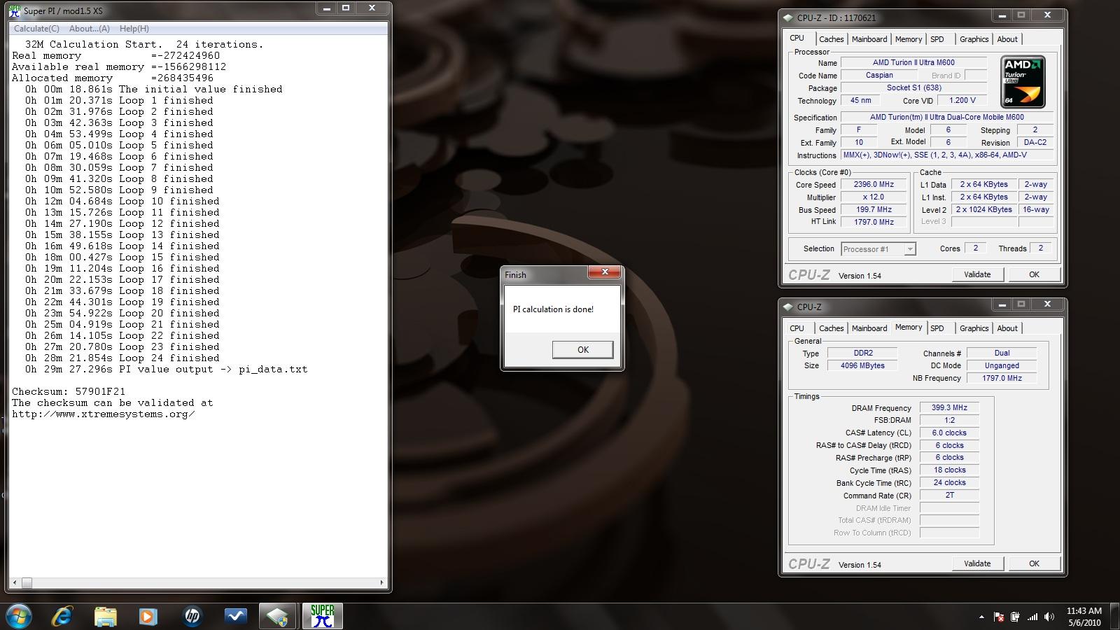Open the shield installer taskbar icon
1120x630 pixels.
(x=278, y=616)
